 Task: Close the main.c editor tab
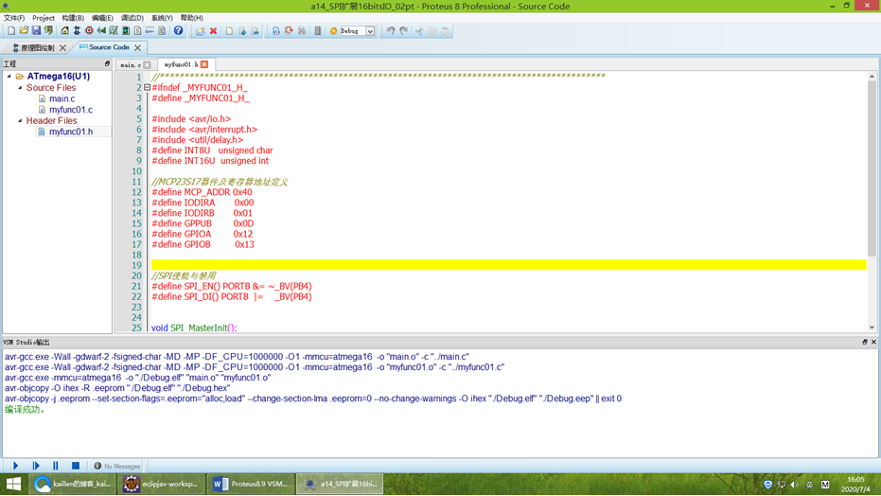click(148, 65)
